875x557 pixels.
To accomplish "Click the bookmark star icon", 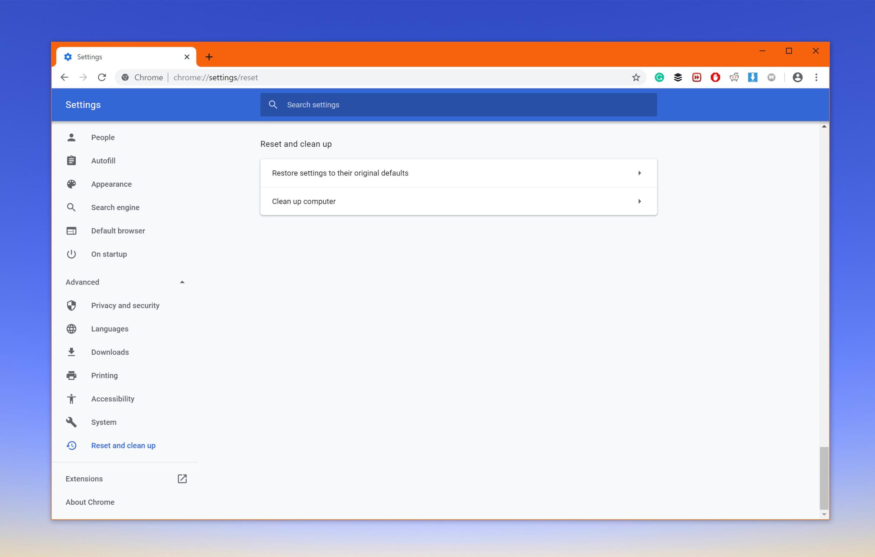I will click(636, 77).
